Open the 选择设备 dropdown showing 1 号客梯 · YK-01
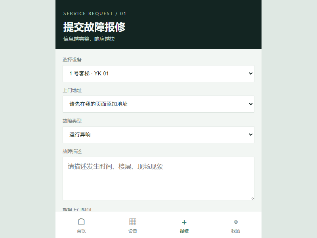This screenshot has height=238, width=317. click(x=158, y=73)
